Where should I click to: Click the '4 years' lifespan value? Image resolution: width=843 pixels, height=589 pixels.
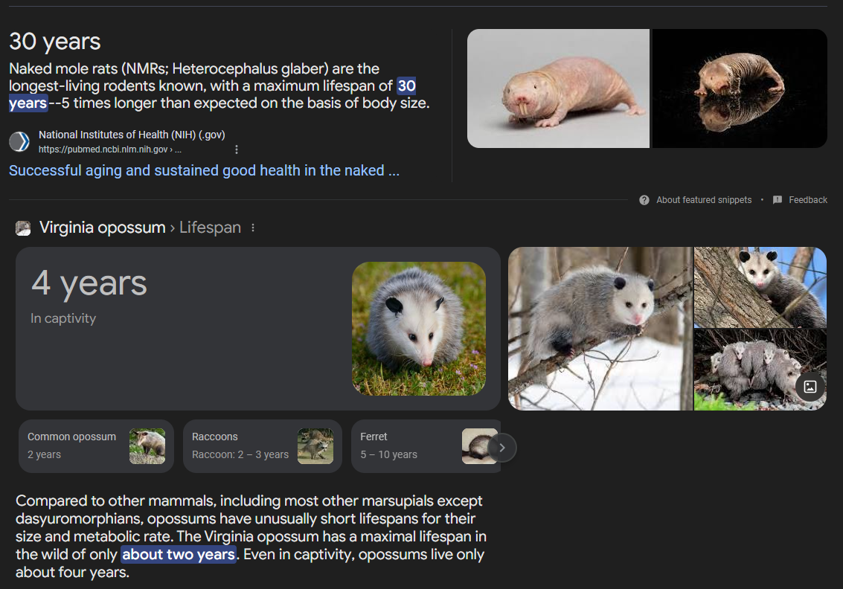(x=89, y=283)
